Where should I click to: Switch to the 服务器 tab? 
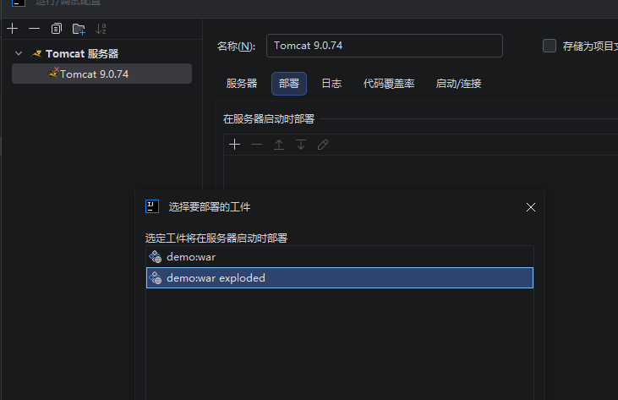tap(242, 84)
